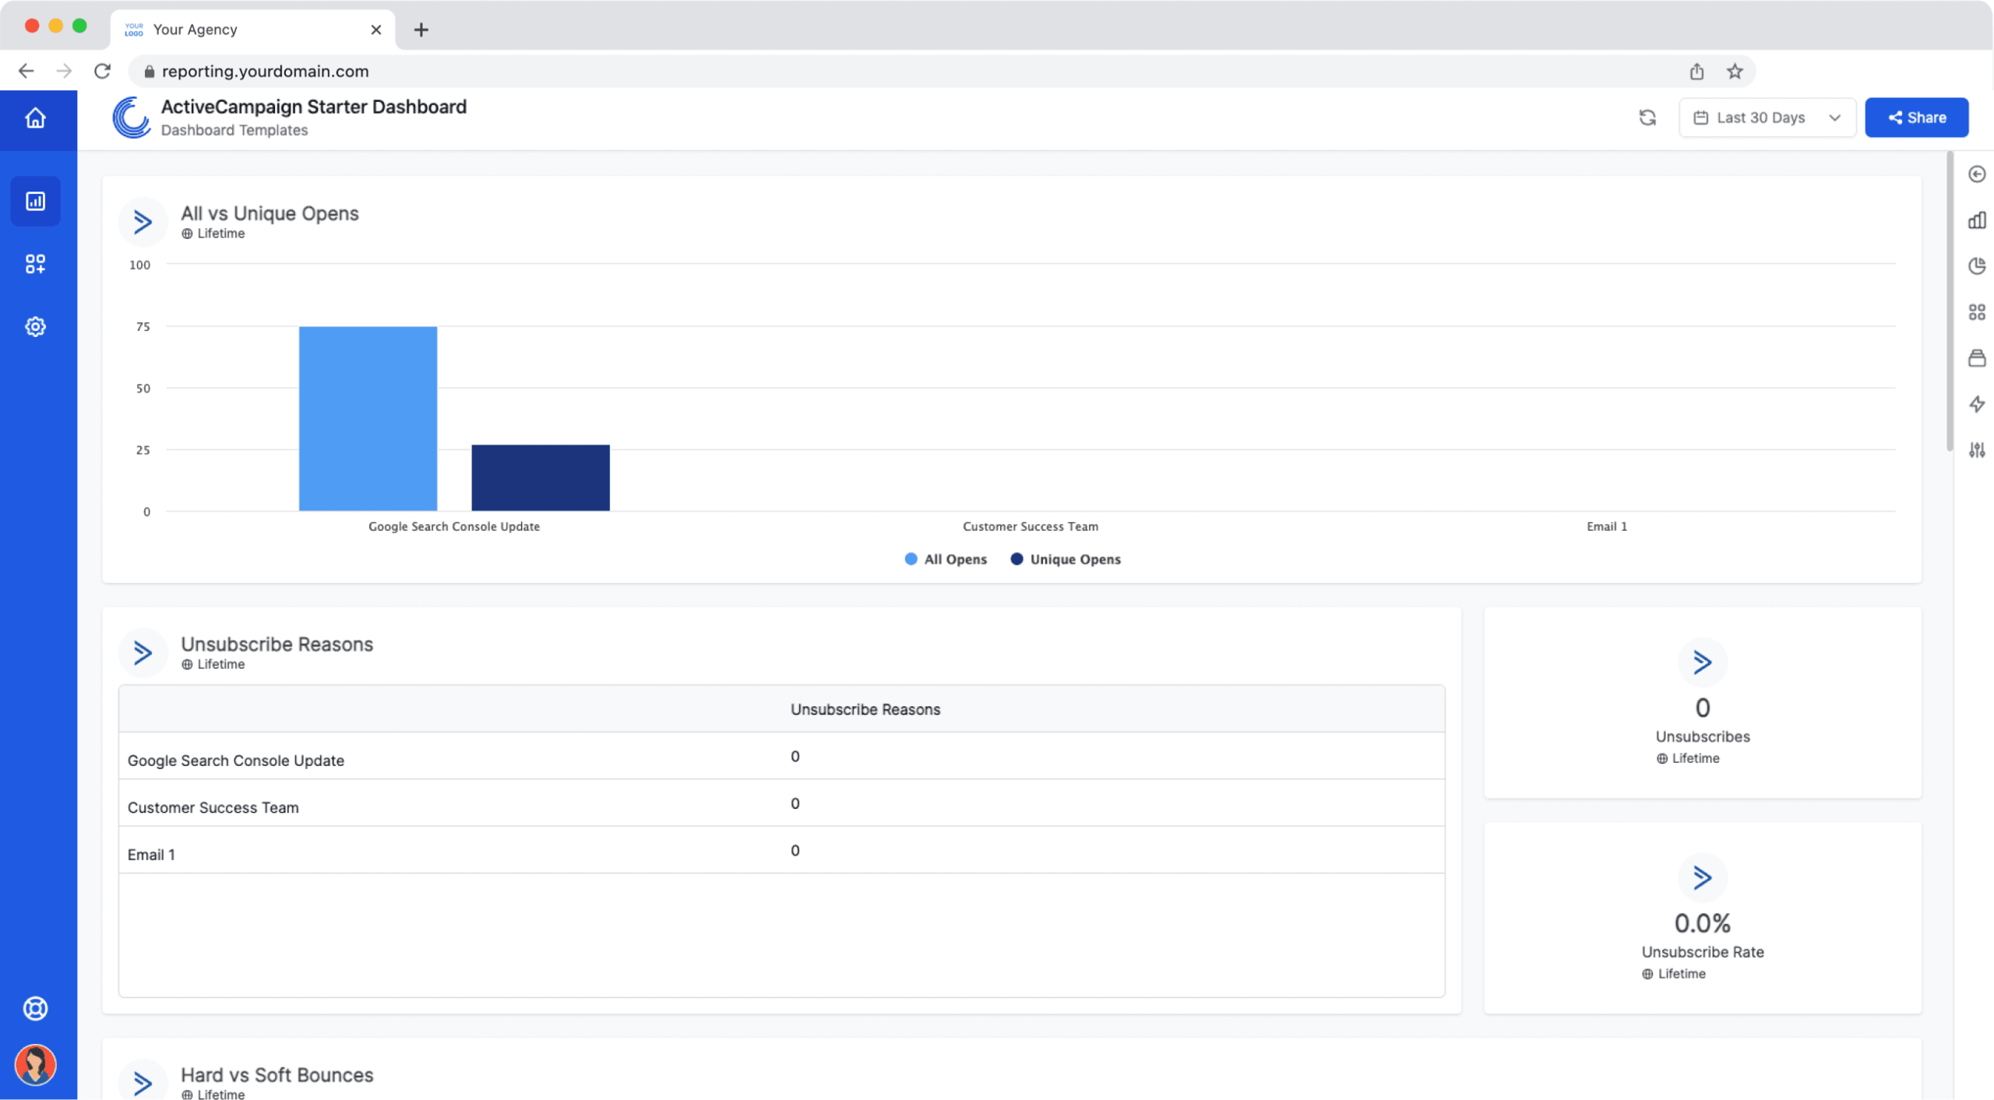Viewport: 1994px width, 1100px height.
Task: Select the sliders adjustment icon in right rail
Action: click(x=1977, y=450)
